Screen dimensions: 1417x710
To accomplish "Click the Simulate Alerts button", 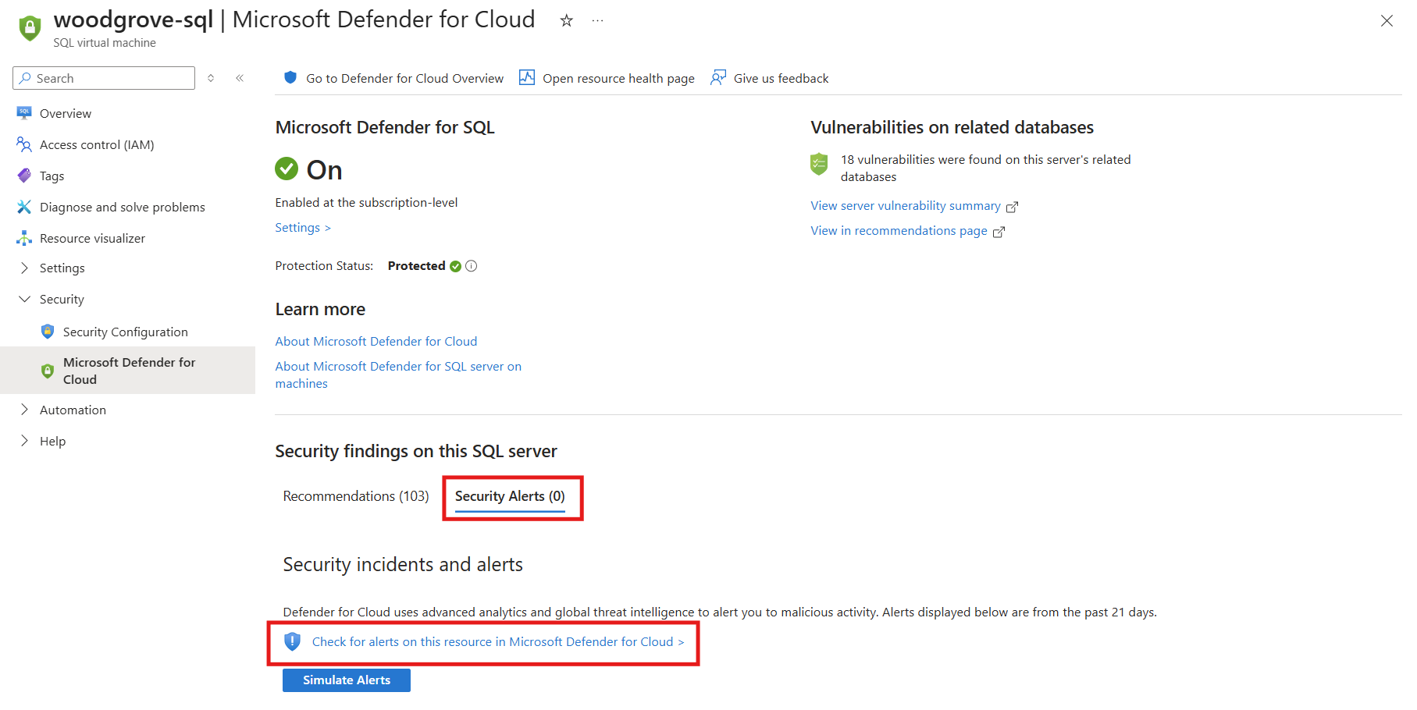I will click(x=347, y=680).
